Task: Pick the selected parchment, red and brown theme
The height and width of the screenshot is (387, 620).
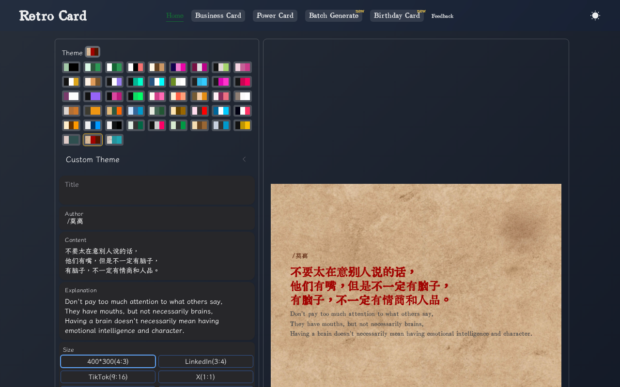Action: click(x=93, y=140)
